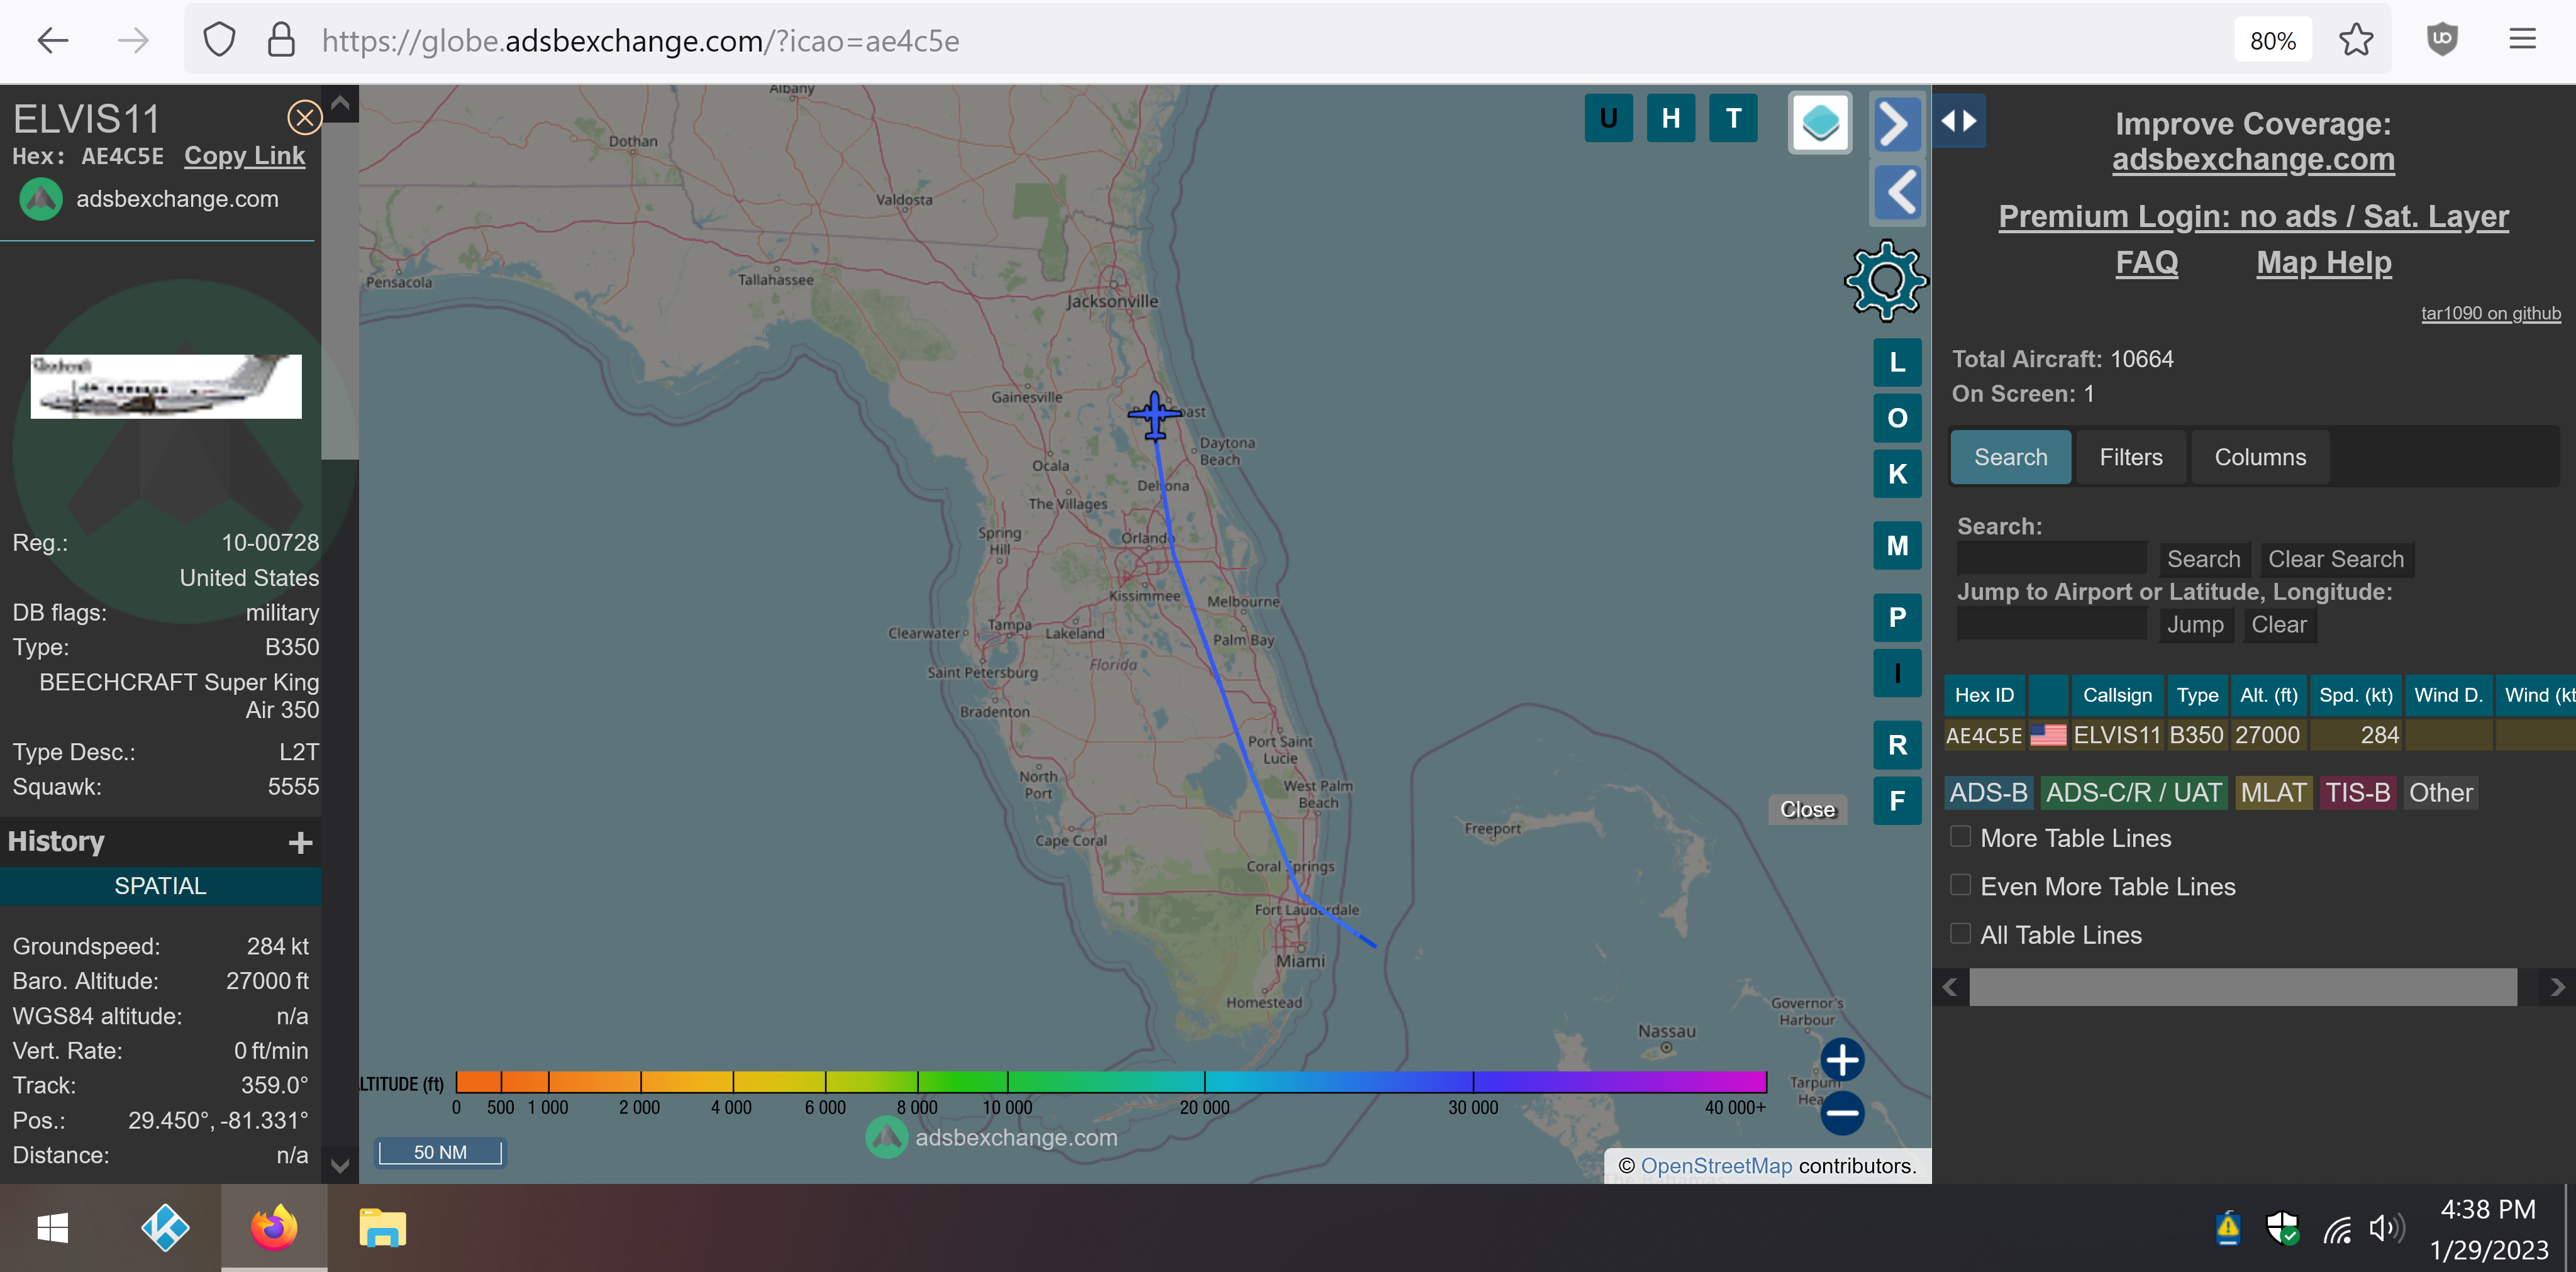Viewport: 2576px width, 1272px height.
Task: Click the L map button
Action: (1896, 362)
